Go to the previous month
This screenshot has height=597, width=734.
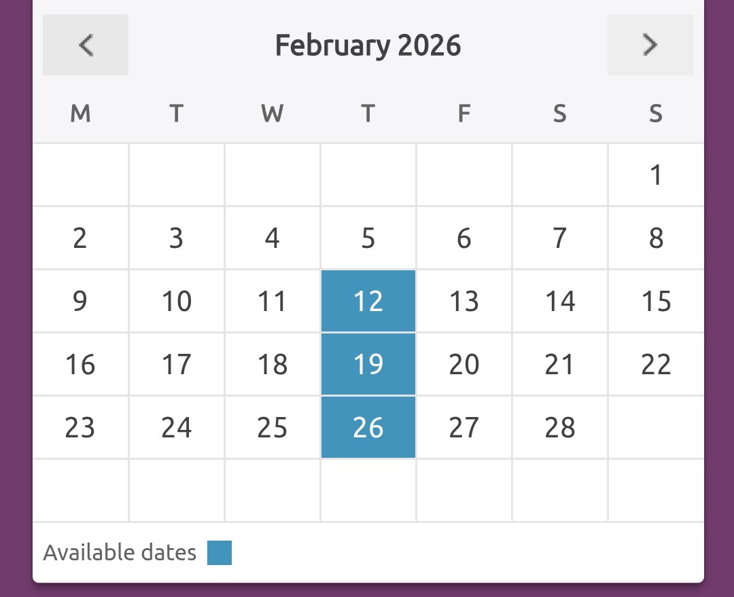click(86, 45)
